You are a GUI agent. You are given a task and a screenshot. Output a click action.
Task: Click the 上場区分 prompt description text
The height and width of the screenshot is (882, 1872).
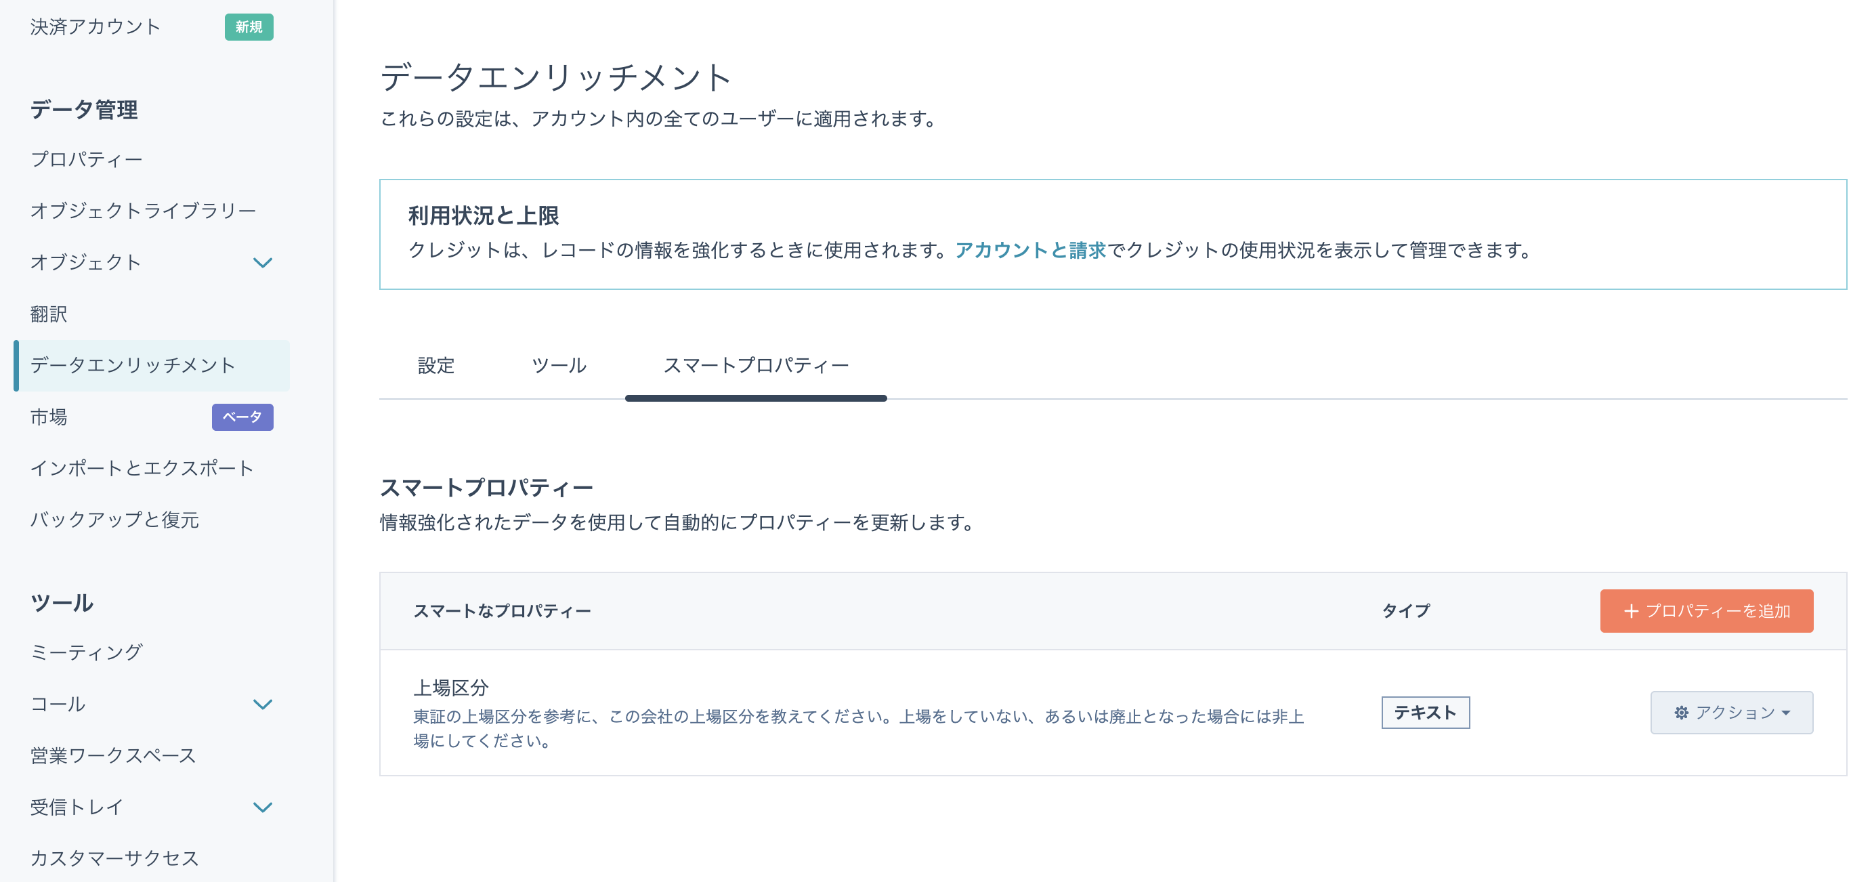[x=858, y=729]
